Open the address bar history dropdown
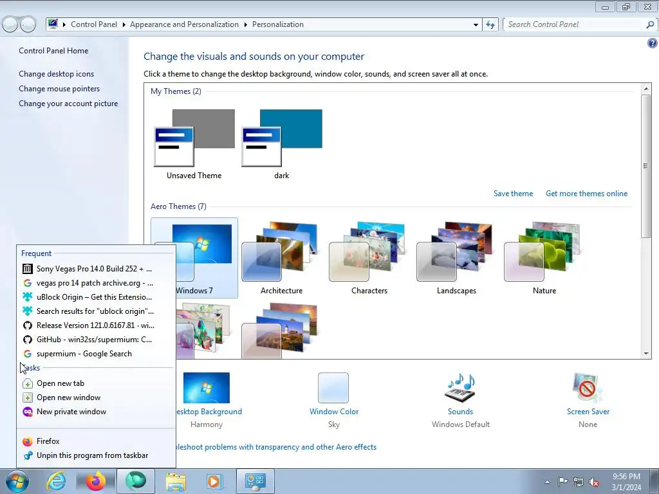The height and width of the screenshot is (494, 659). [x=476, y=25]
